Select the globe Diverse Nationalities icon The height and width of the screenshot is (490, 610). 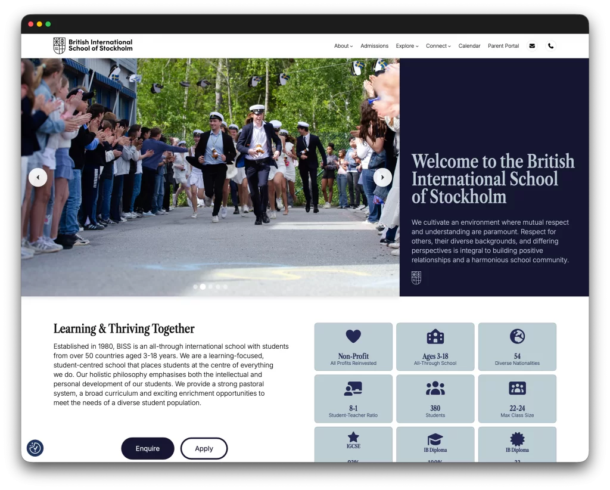click(x=517, y=337)
